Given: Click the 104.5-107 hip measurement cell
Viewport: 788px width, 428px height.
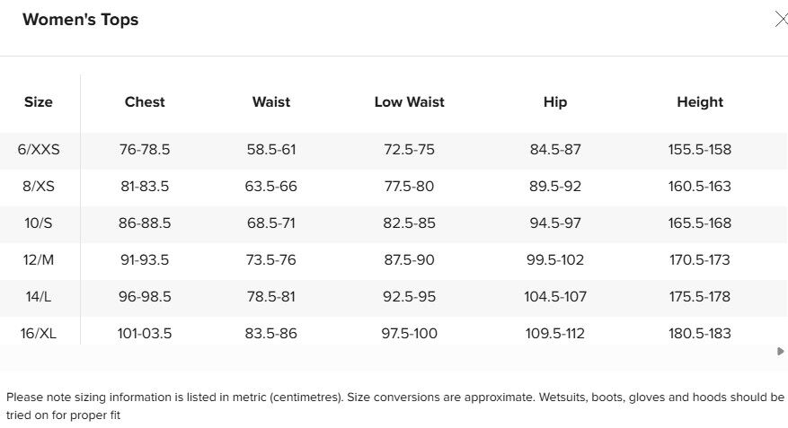Looking at the screenshot, I should pyautogui.click(x=555, y=297).
